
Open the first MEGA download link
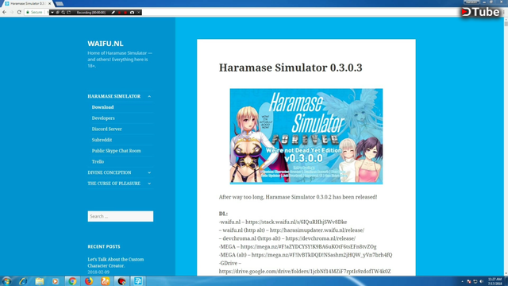point(309,247)
